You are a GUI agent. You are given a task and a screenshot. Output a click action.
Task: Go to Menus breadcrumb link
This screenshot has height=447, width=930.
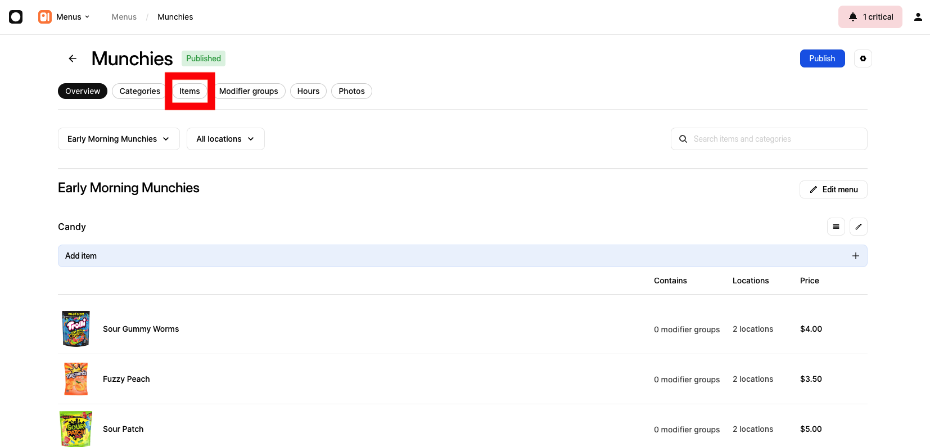(x=124, y=17)
